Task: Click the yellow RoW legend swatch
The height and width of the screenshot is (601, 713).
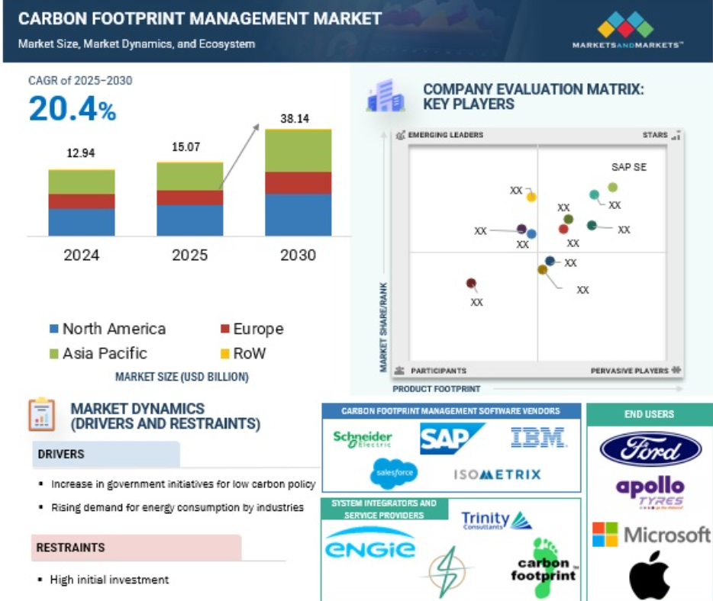Action: coord(224,353)
